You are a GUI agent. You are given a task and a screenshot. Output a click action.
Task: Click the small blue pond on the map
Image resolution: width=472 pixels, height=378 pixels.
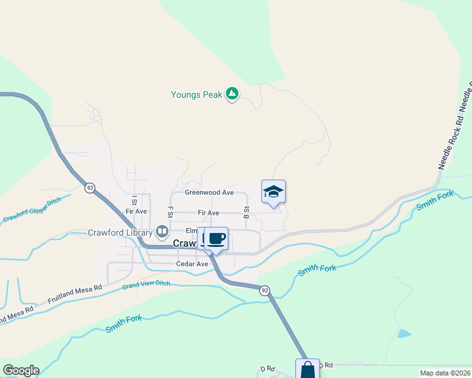(404, 333)
